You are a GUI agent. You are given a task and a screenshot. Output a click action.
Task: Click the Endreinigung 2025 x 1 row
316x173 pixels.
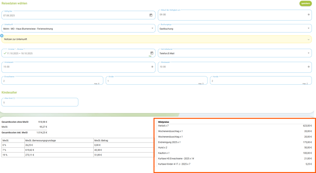pyautogui.click(x=235, y=142)
